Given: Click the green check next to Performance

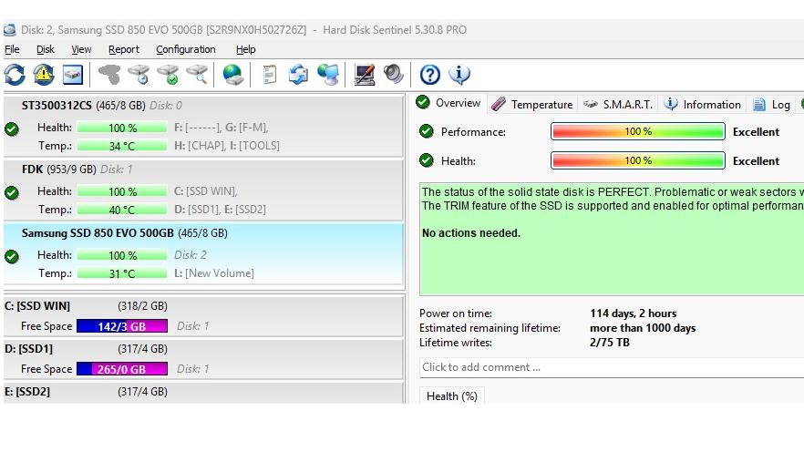Looking at the screenshot, I should (426, 132).
